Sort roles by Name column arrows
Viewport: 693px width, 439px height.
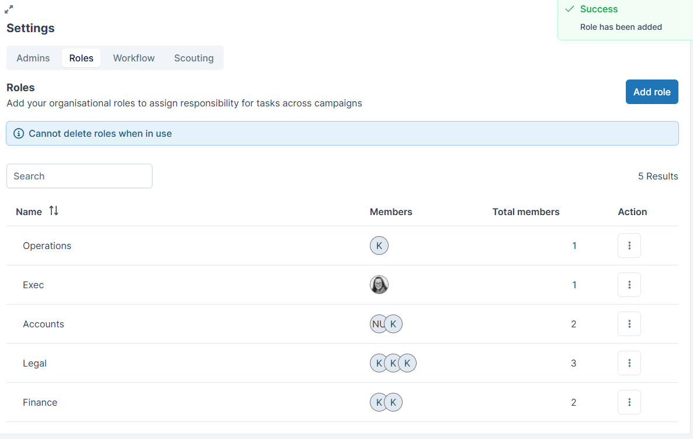click(x=54, y=211)
